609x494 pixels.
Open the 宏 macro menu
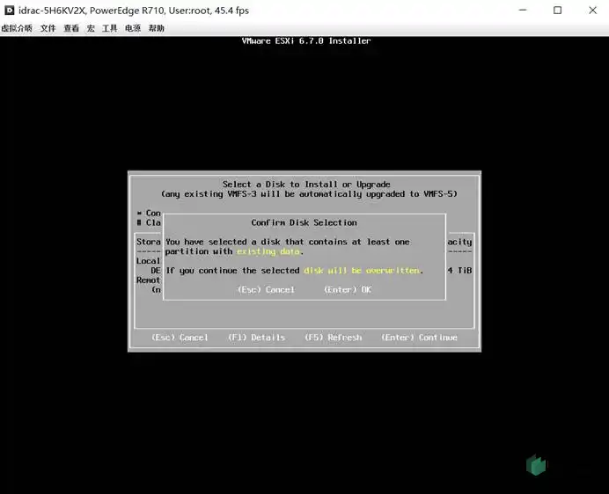[91, 28]
